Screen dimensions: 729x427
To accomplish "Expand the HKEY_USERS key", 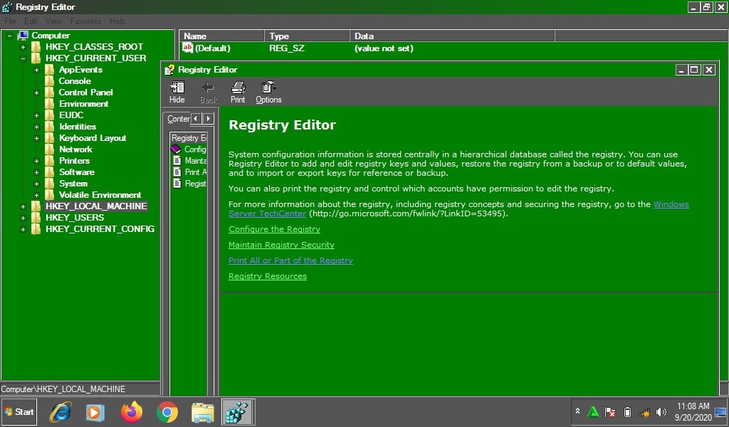I will [x=23, y=218].
